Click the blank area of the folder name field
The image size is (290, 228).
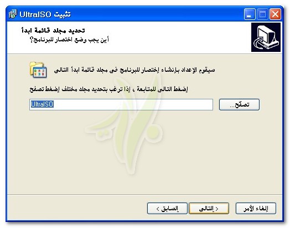(133, 104)
